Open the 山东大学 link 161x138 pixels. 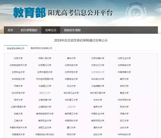click(x=124, y=127)
